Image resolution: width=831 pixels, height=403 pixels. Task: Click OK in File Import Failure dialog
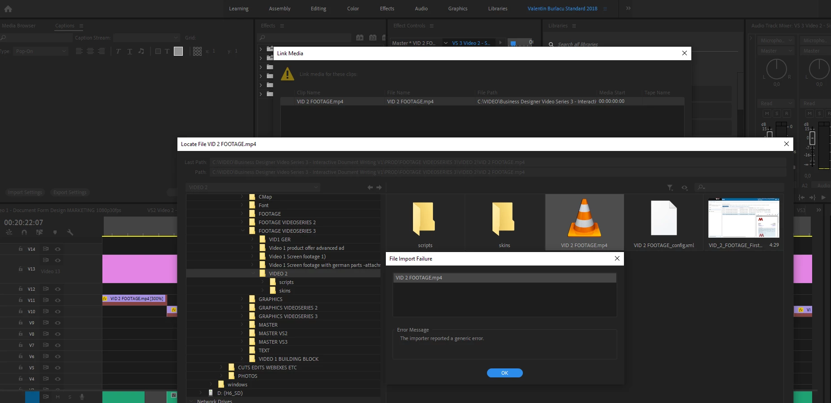point(505,373)
